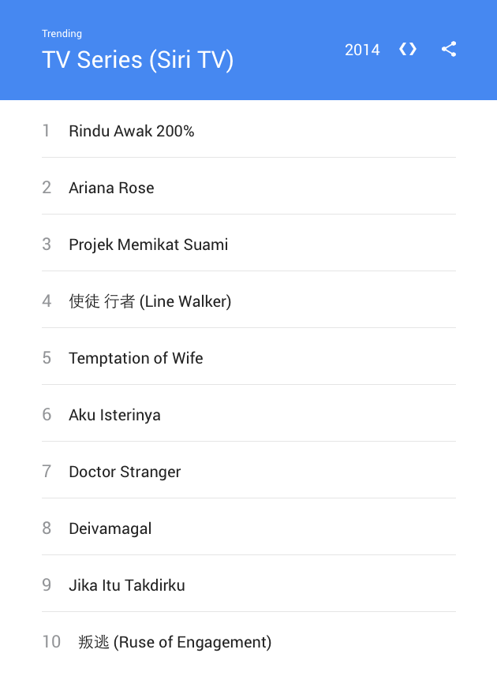Go to previous year with left chevron

pos(402,49)
